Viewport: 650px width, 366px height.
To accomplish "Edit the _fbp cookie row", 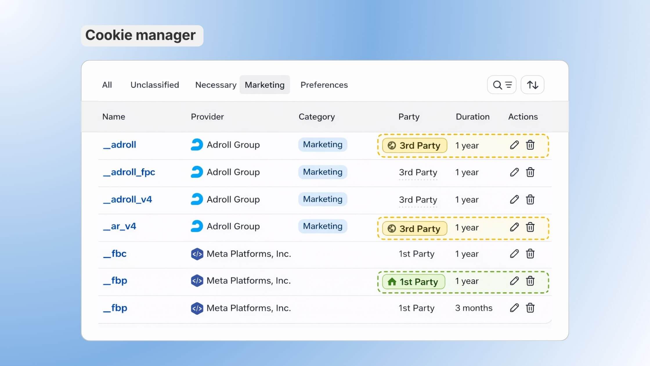I will coord(514,281).
